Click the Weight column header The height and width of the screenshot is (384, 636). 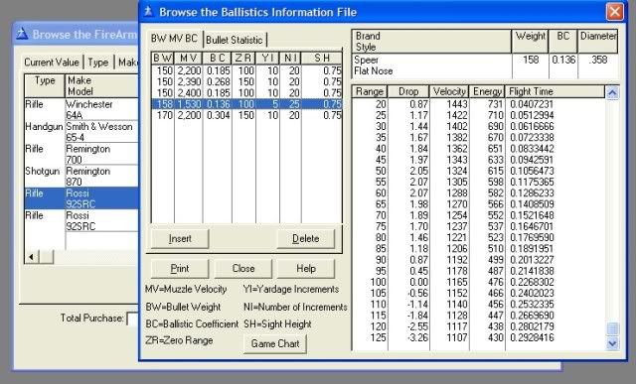tap(530, 41)
